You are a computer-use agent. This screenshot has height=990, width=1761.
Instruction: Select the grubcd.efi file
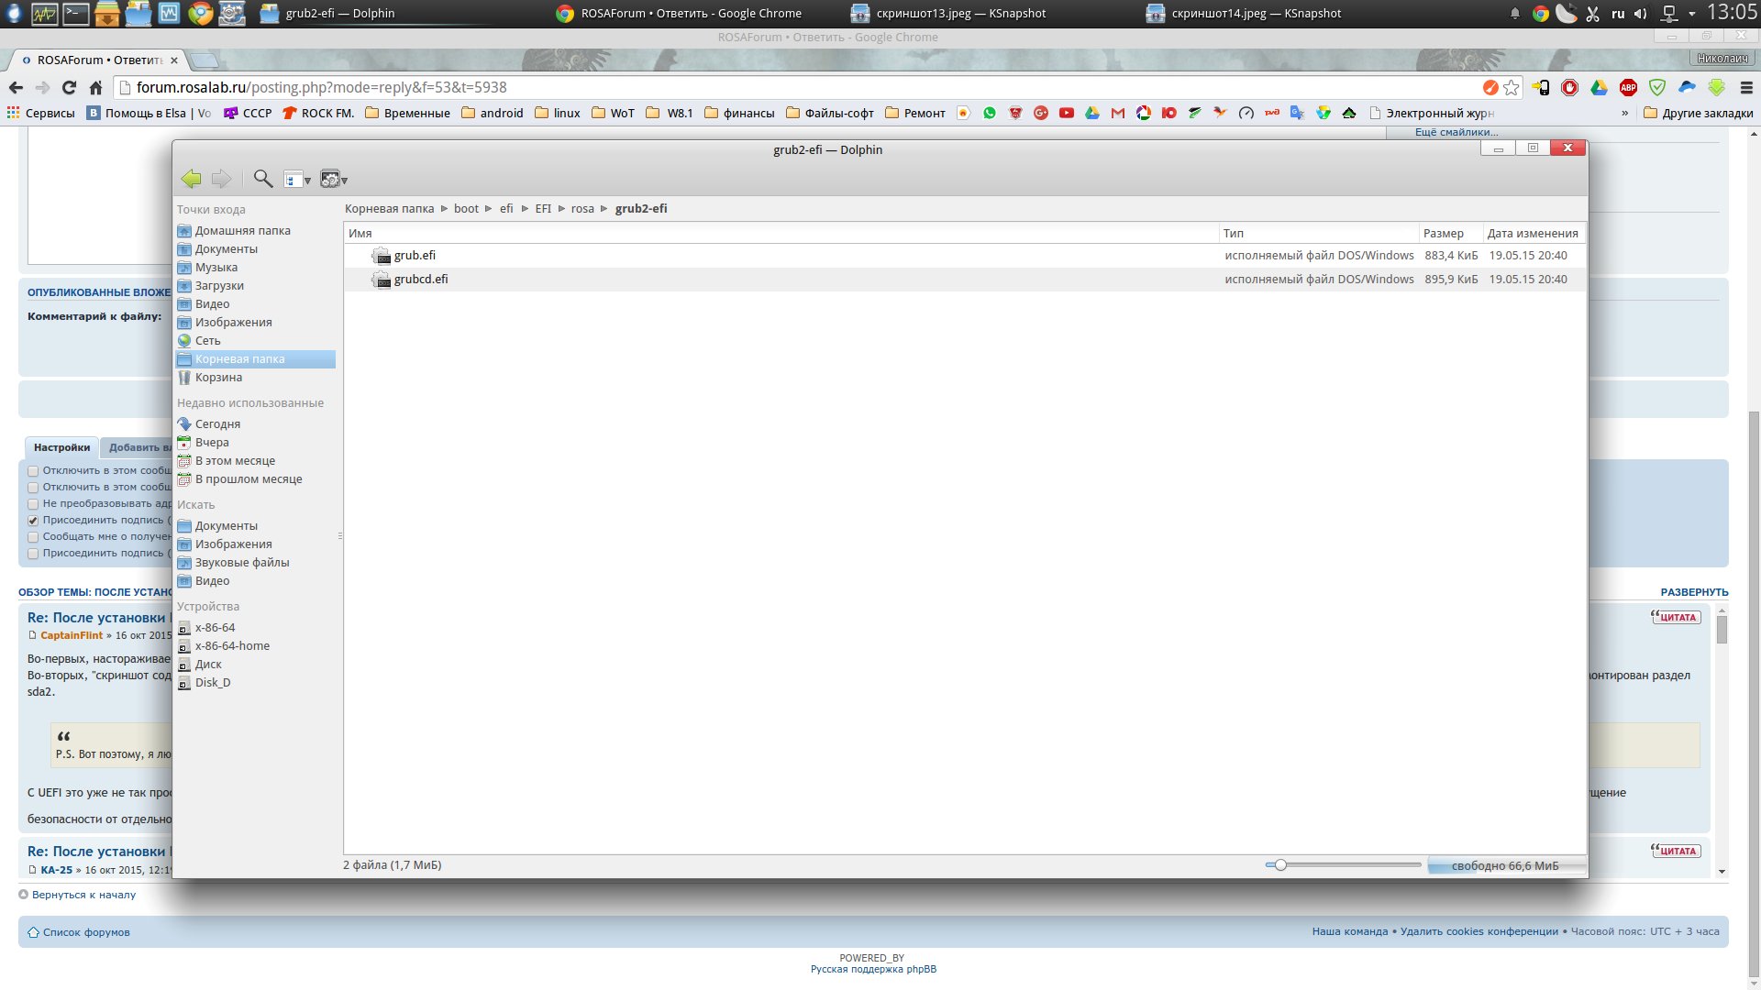(420, 280)
